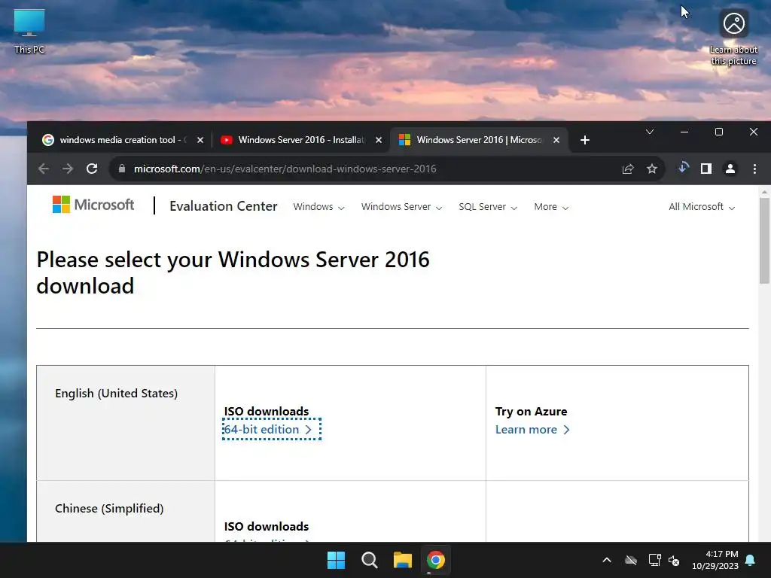Open the clock and date panel

pos(715,560)
